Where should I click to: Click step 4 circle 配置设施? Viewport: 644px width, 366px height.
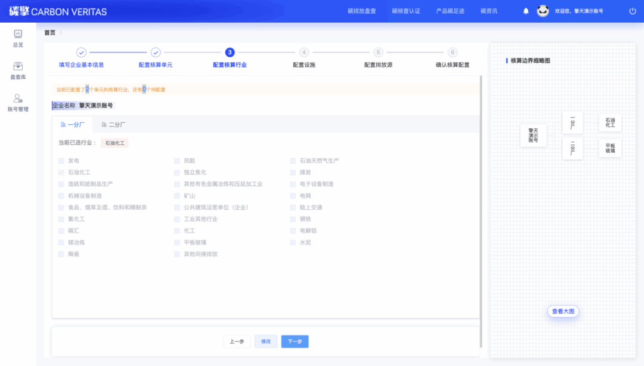[304, 52]
